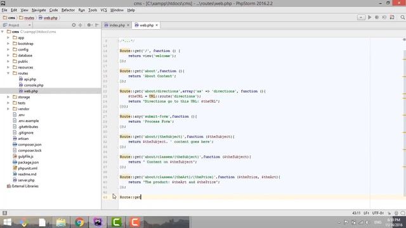Start debugging with the bug icon
The width and height of the screenshot is (406, 228).
[377, 17]
